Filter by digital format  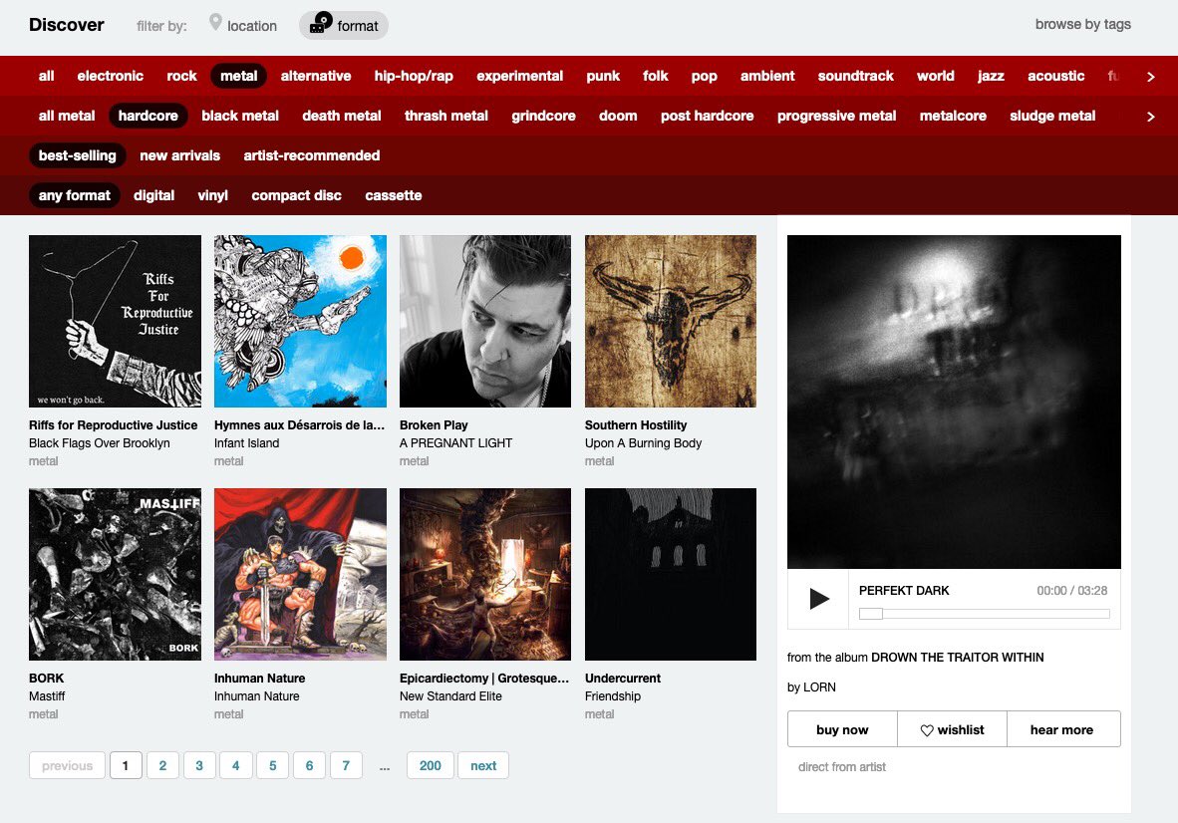154,195
